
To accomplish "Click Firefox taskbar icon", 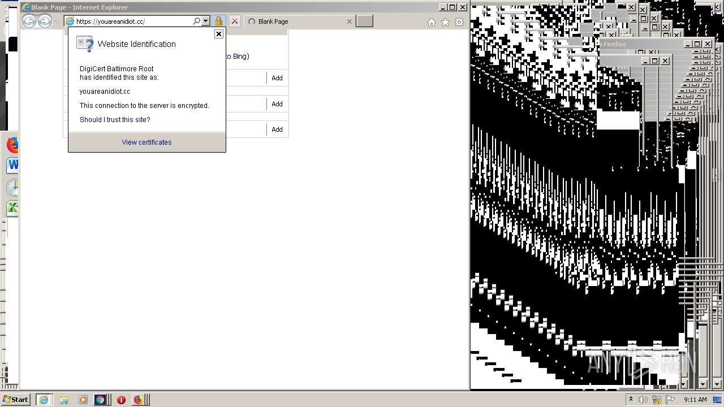I will pyautogui.click(x=138, y=400).
